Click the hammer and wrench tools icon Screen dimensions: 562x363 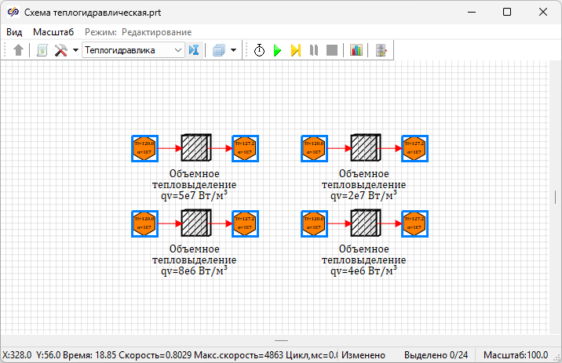[60, 50]
